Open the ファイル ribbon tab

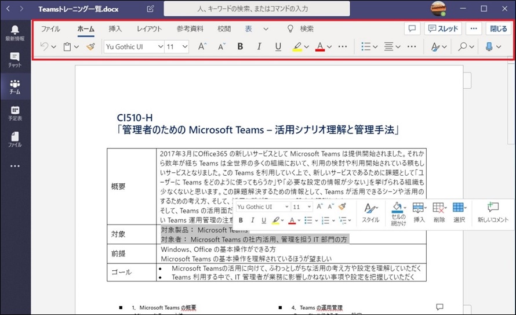(x=50, y=29)
